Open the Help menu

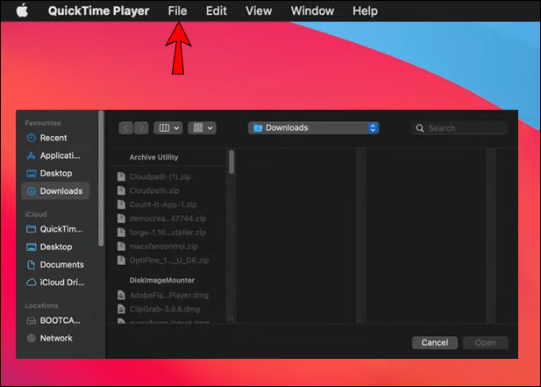(x=365, y=11)
